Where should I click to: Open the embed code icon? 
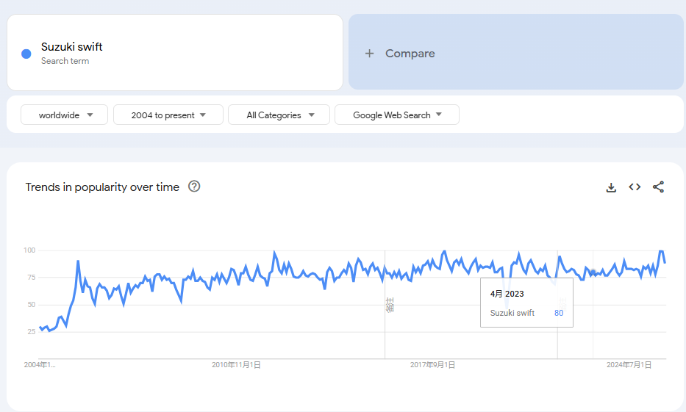[635, 187]
